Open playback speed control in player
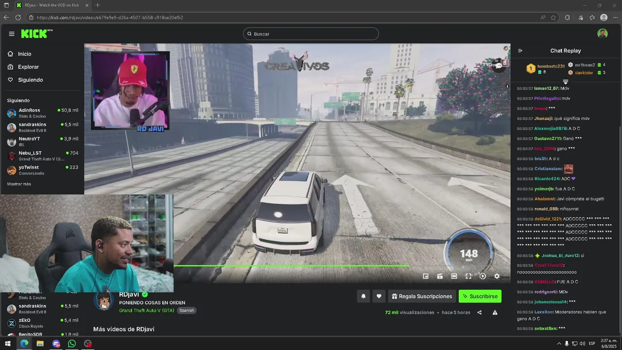 pos(483,276)
